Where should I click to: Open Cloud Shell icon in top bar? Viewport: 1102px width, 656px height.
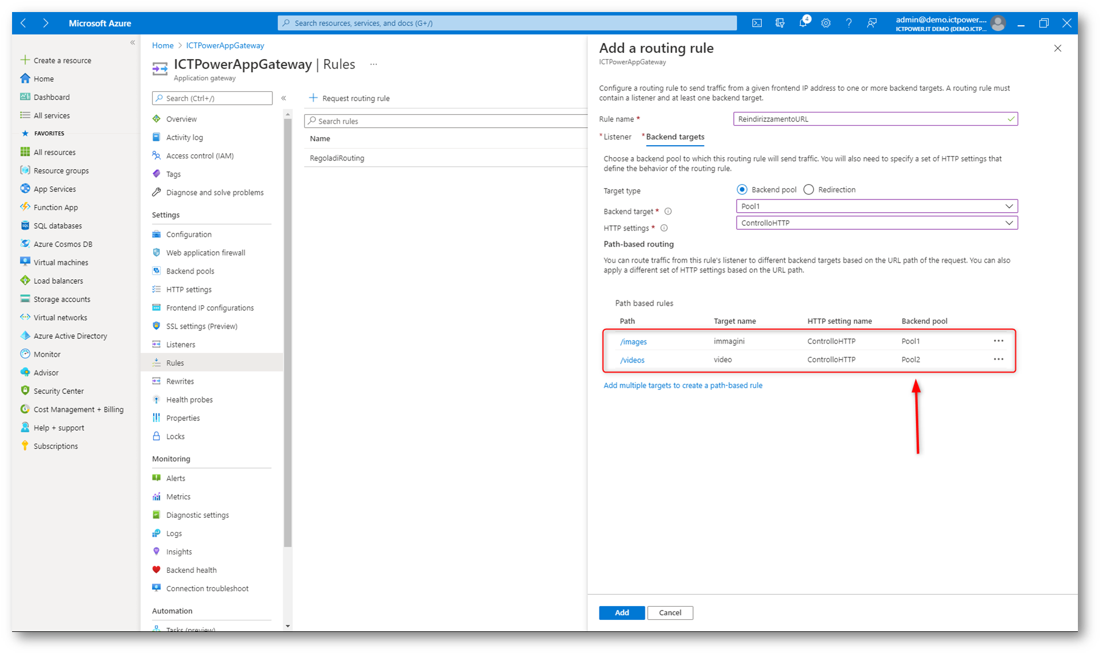(757, 23)
